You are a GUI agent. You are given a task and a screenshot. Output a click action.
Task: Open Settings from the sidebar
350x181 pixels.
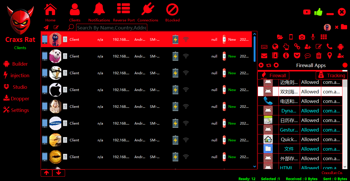pos(16,110)
